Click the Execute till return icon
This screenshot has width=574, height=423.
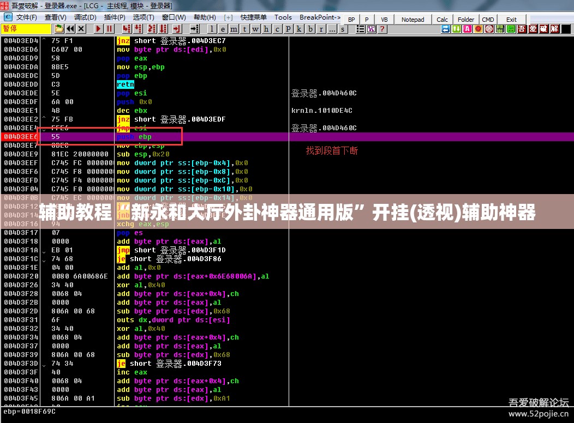pos(177,29)
